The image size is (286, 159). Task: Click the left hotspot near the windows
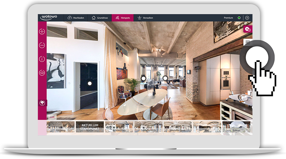[x=144, y=78]
